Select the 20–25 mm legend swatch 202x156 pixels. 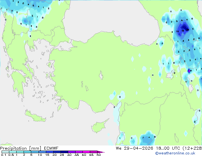pyautogui.click(x=57, y=152)
